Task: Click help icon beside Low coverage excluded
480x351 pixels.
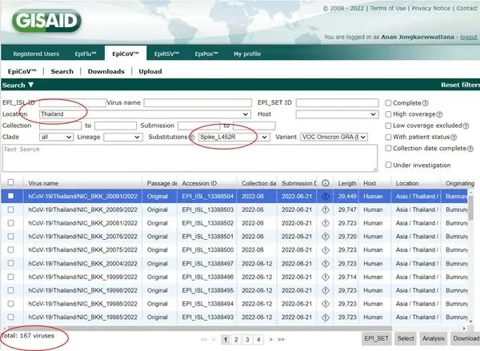Action: pos(466,126)
